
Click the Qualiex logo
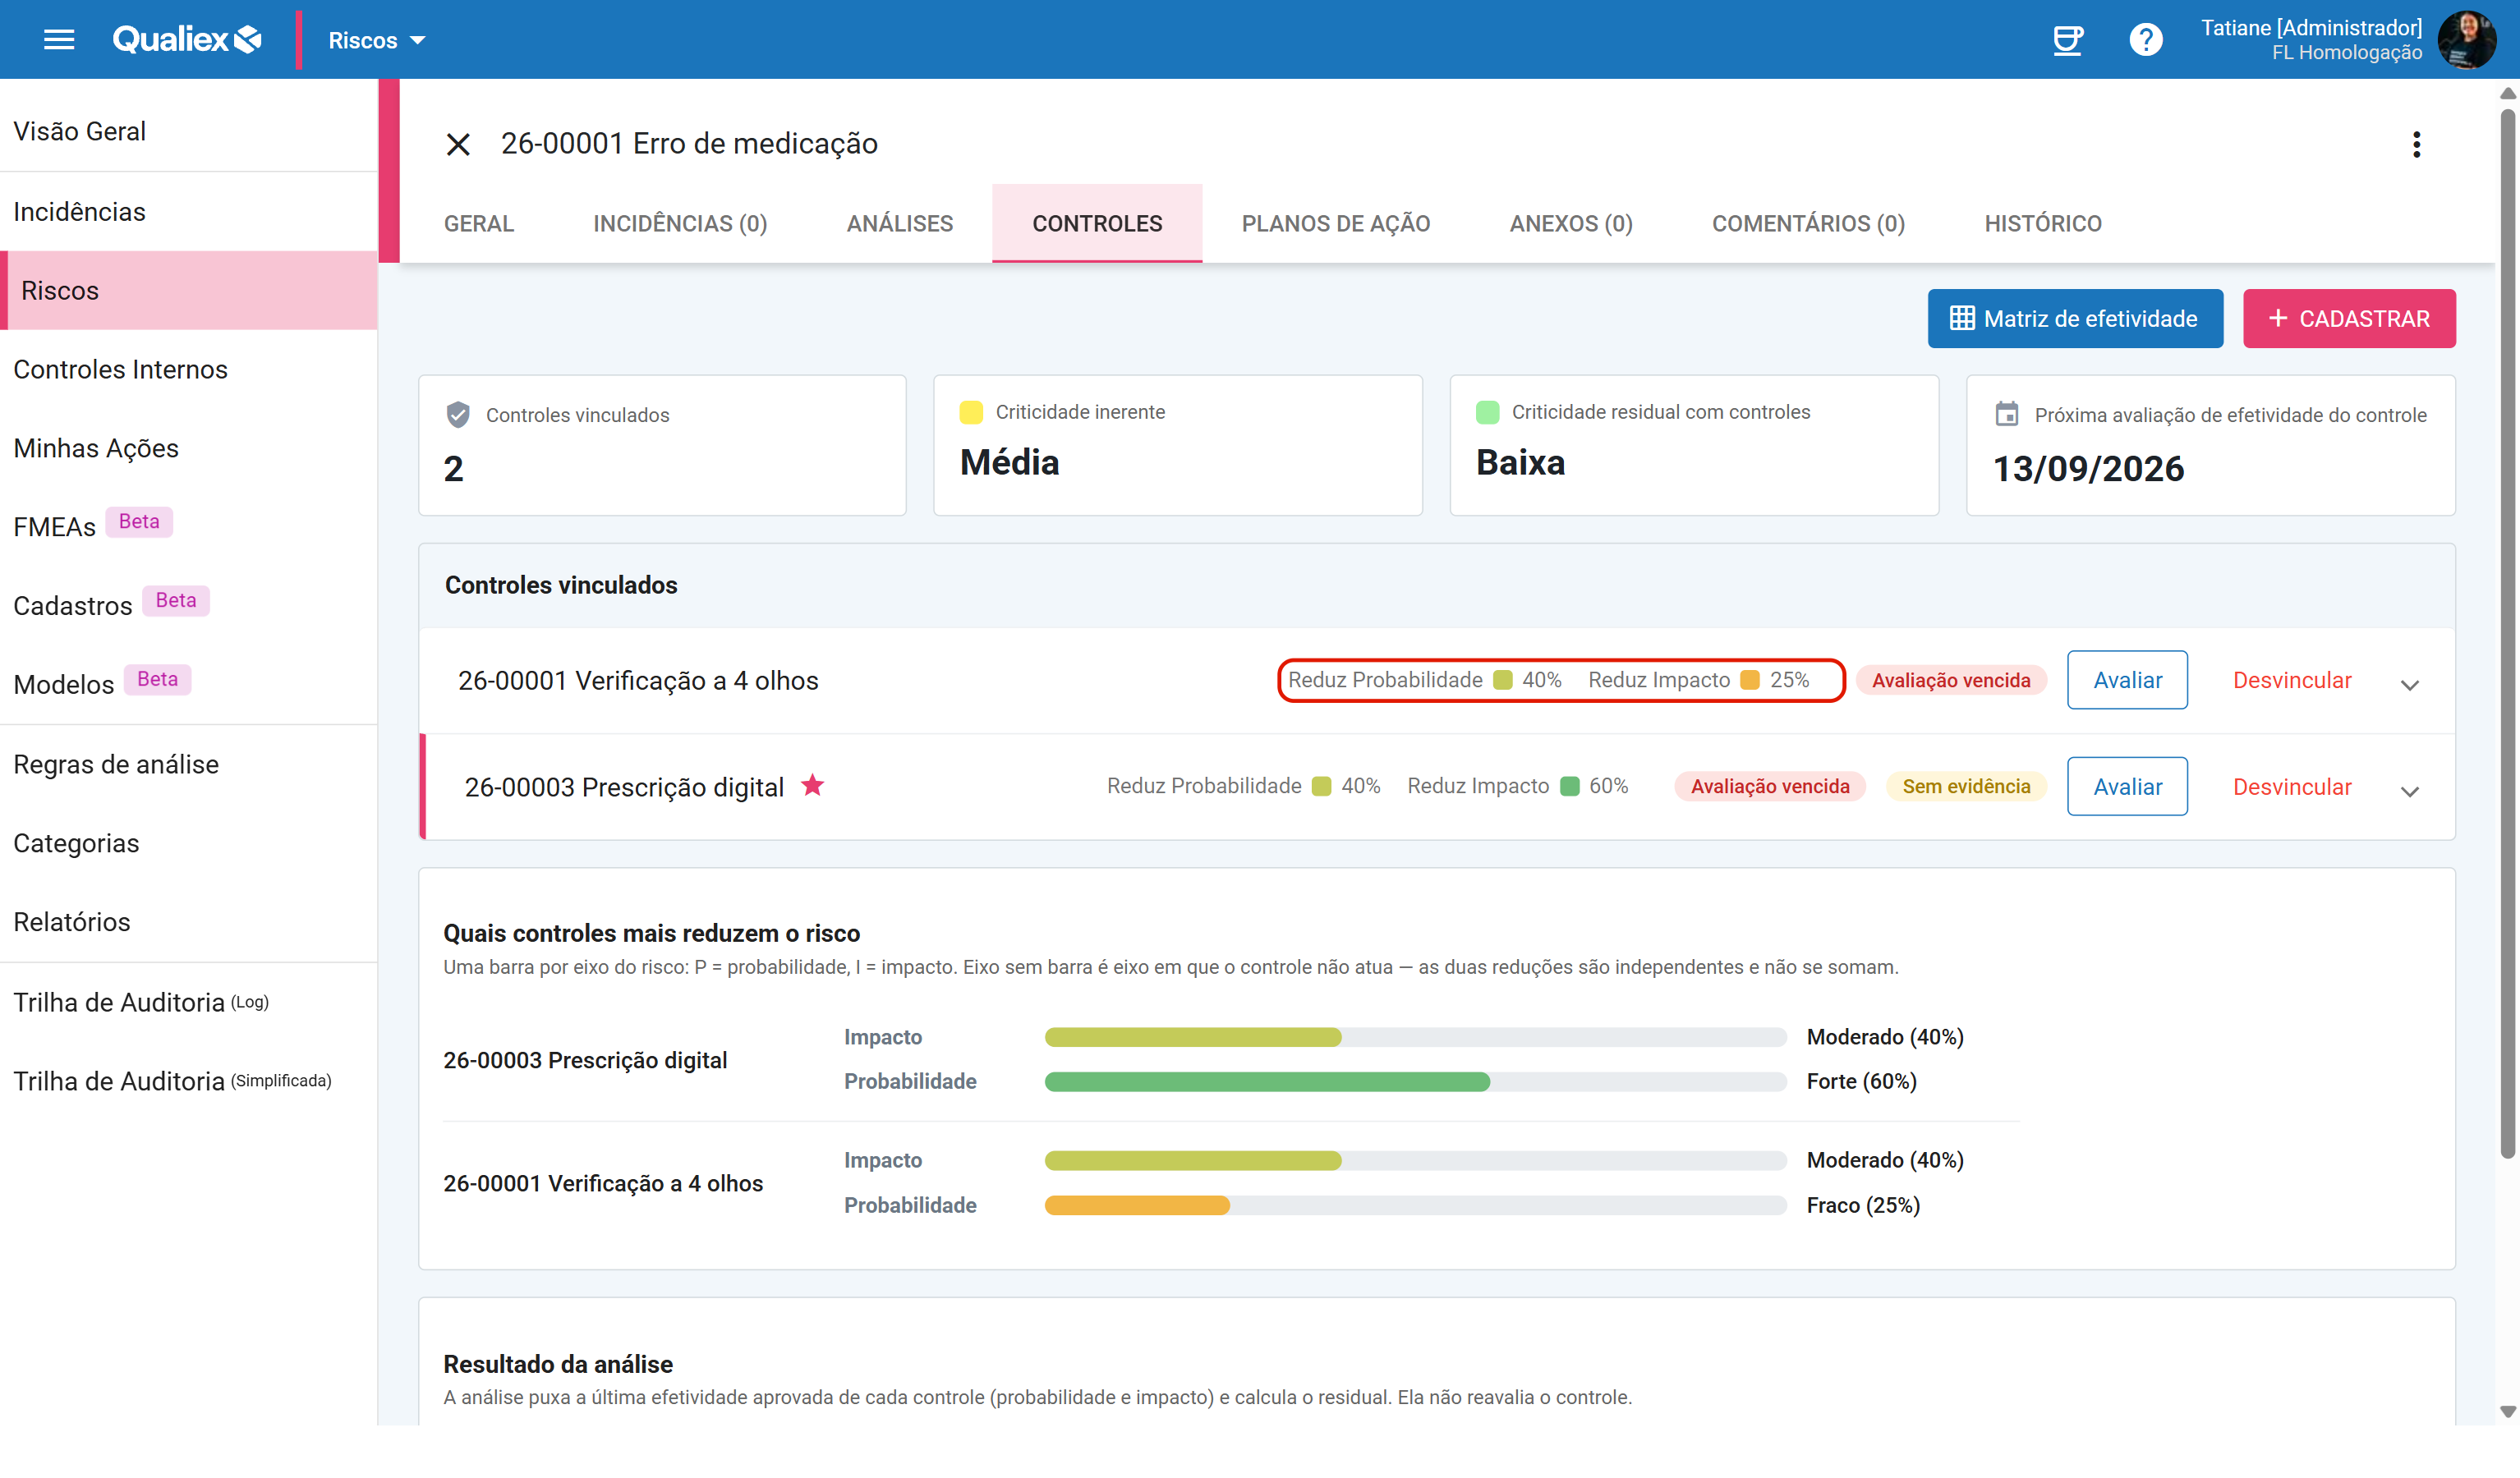[x=187, y=40]
